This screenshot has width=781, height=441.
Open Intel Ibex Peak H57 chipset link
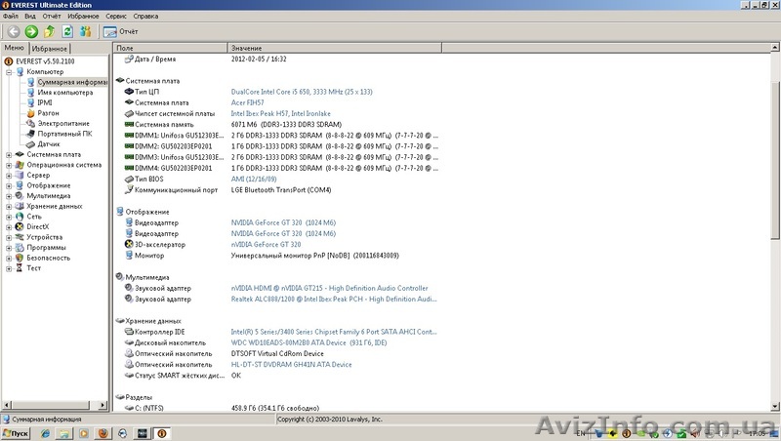click(280, 113)
